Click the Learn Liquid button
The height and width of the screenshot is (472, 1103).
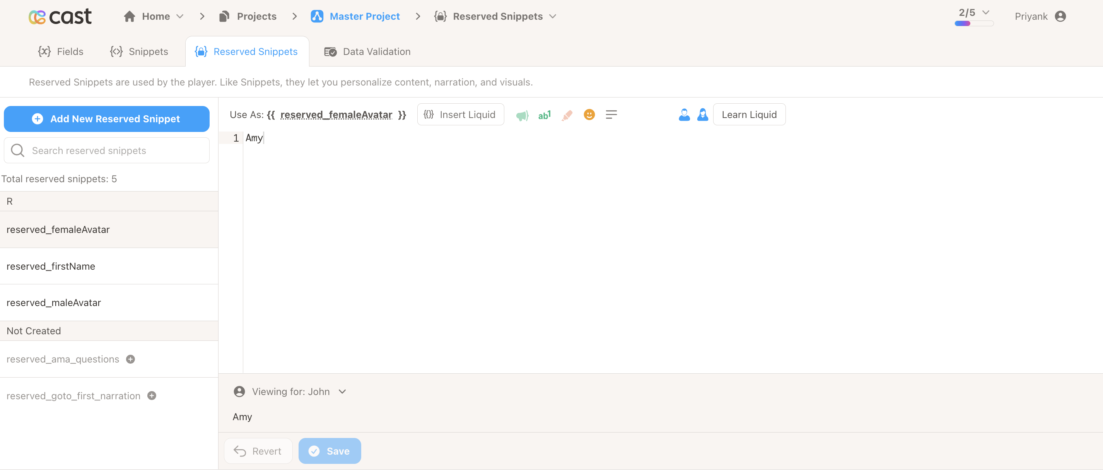[749, 115]
